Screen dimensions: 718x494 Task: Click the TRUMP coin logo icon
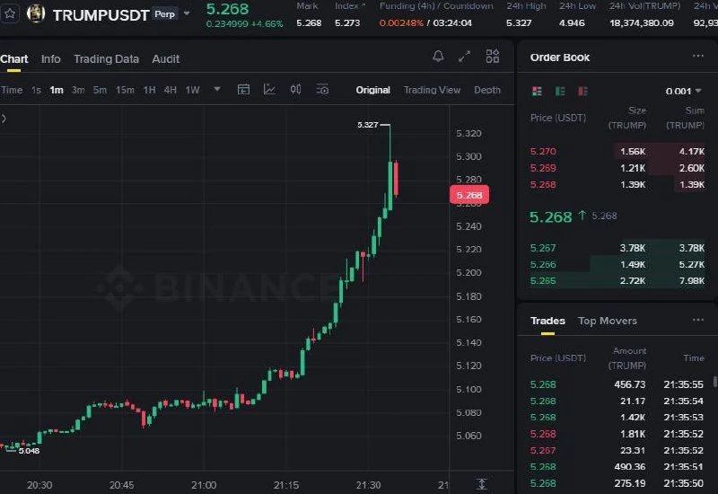pos(36,13)
